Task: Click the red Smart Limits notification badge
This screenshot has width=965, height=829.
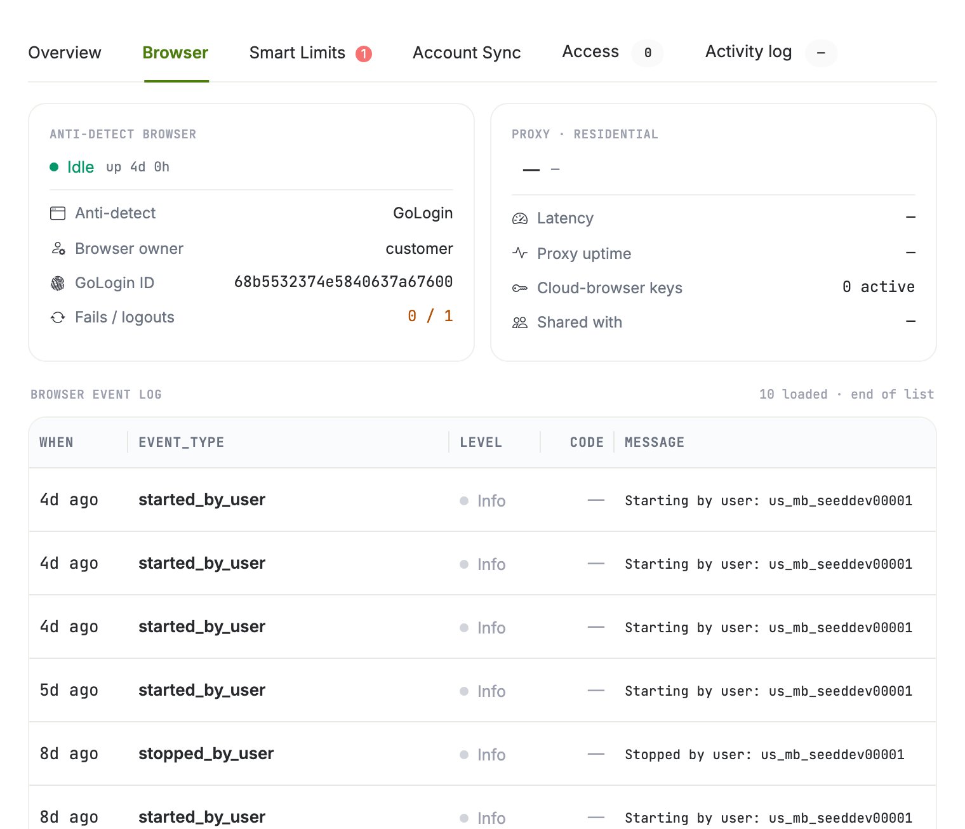Action: [x=364, y=54]
